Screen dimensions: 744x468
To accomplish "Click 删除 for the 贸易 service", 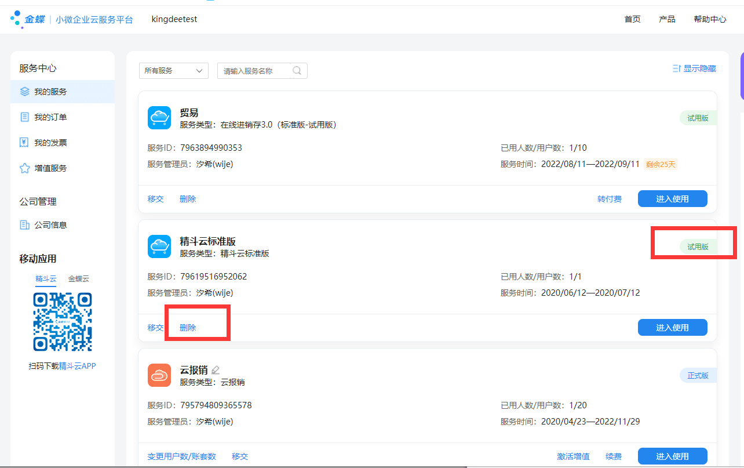I will point(188,199).
